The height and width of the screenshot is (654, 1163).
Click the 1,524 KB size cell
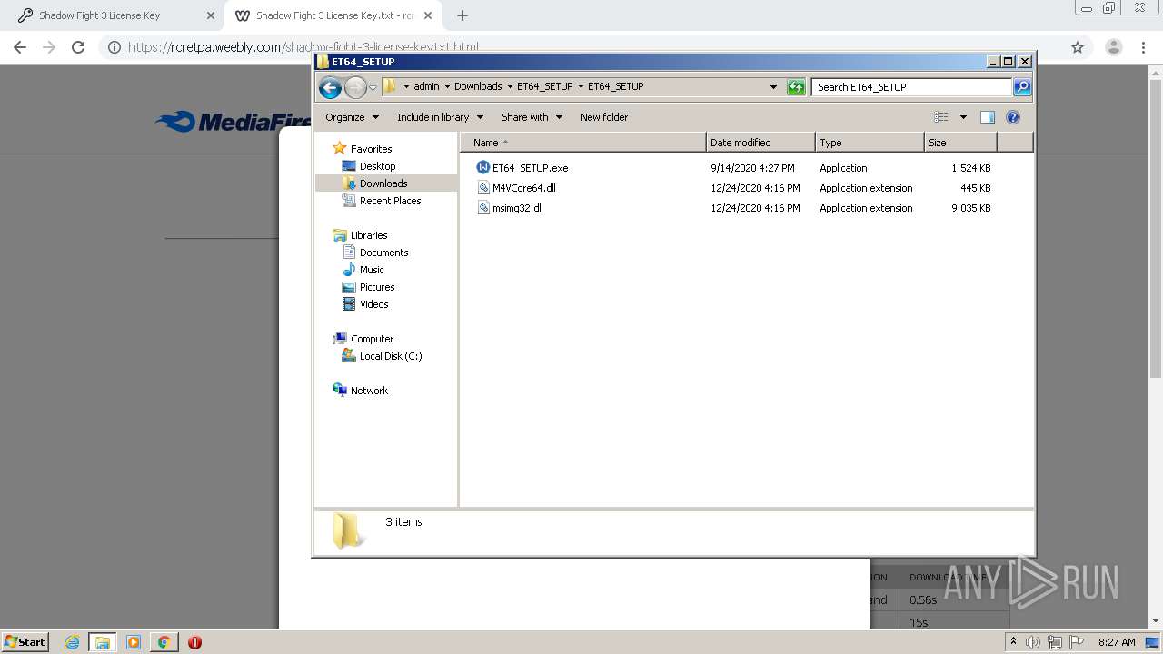[971, 168]
